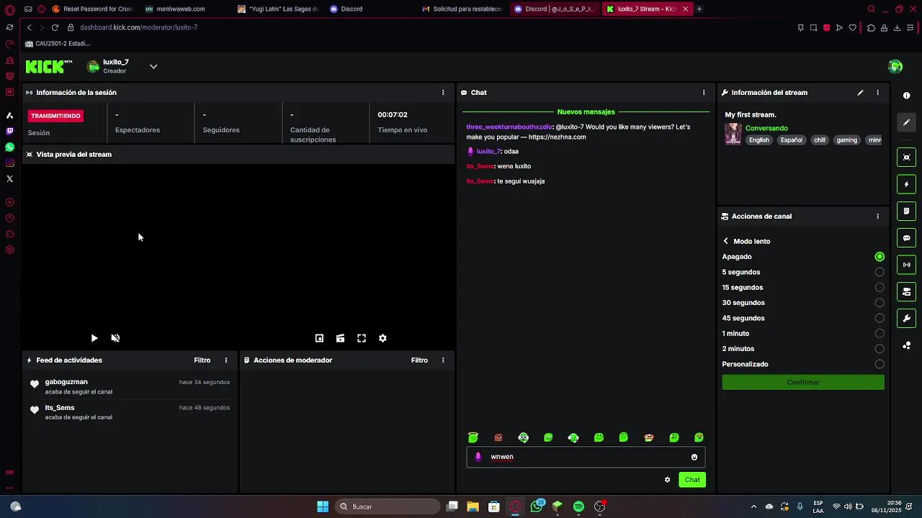Image resolution: width=922 pixels, height=518 pixels.
Task: Confirm slow mode with Confirmar button
Action: (x=803, y=383)
